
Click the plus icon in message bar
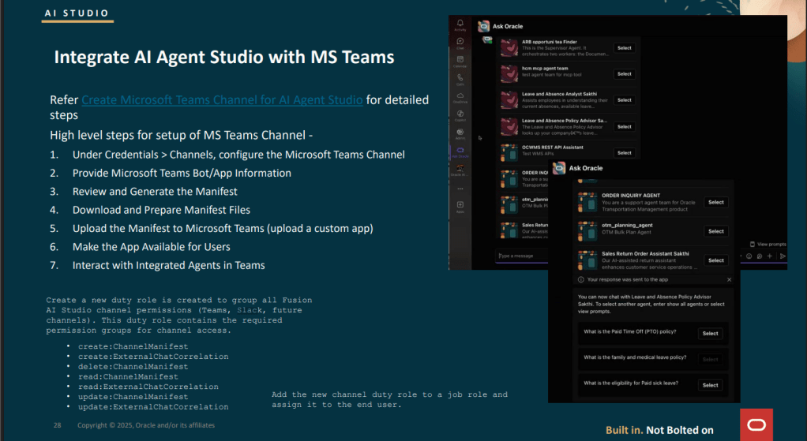770,256
